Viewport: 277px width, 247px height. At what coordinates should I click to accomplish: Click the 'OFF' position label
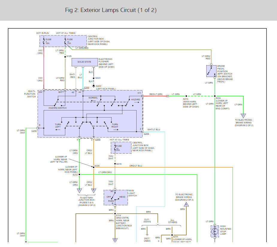[109, 197]
